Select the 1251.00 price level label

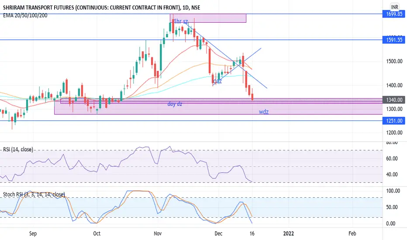pos(394,121)
